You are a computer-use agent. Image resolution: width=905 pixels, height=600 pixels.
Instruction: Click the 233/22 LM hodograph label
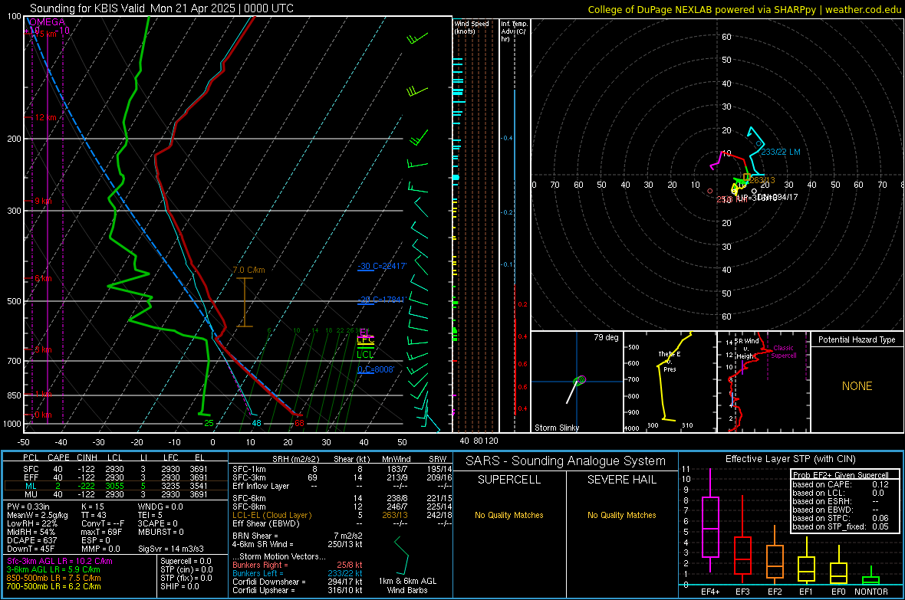(x=780, y=152)
